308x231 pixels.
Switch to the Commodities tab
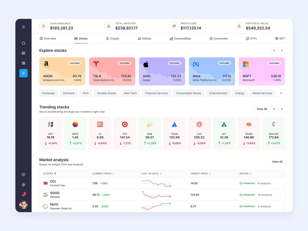coord(180,38)
